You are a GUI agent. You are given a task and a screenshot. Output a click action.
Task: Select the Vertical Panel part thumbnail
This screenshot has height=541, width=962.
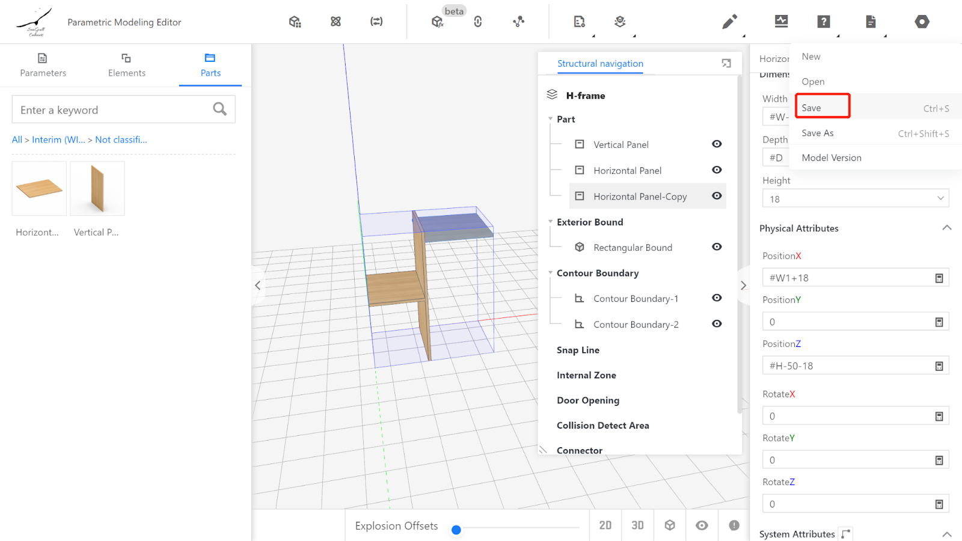97,188
